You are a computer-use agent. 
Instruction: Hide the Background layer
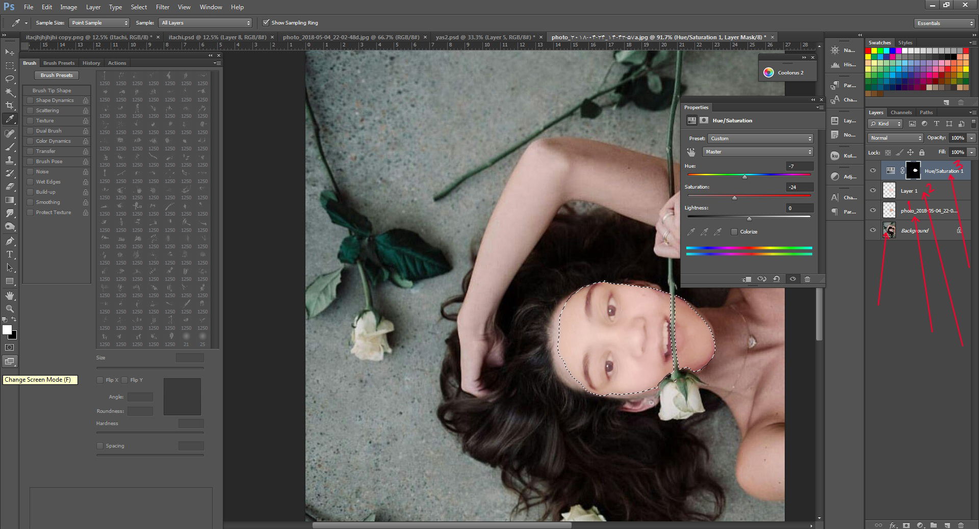coord(873,230)
